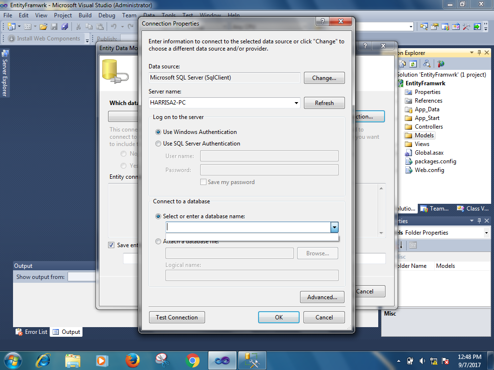494x370 pixels.
Task: Click the Paste clipboard icon
Action: pos(100,26)
